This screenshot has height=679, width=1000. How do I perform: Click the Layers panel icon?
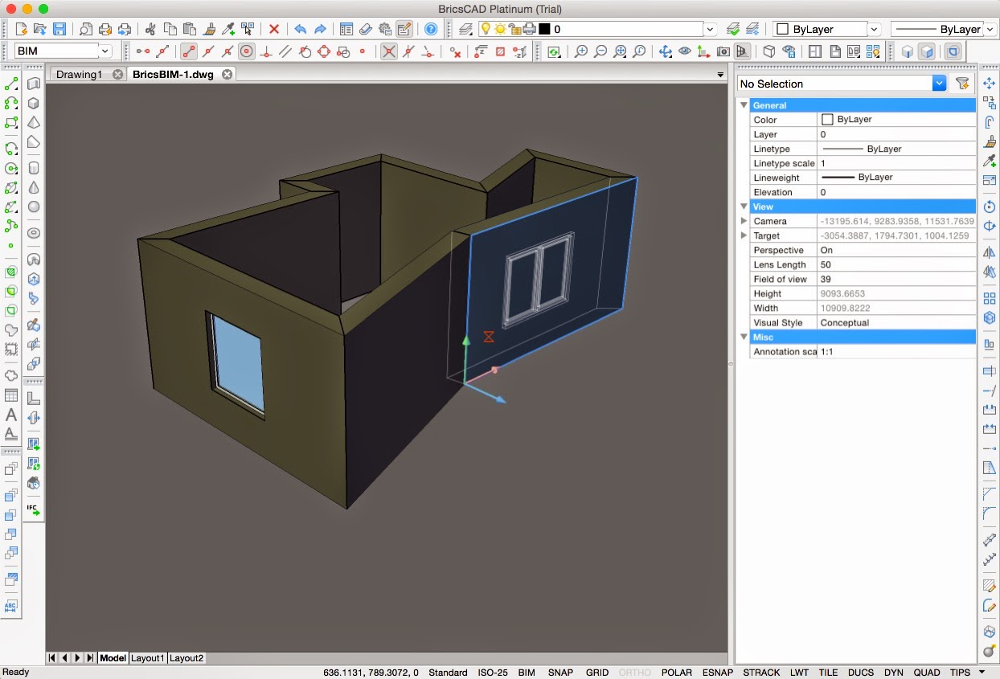[466, 29]
